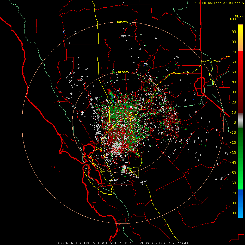Click the 50 NMI range ring label
This screenshot has width=245, height=245.
(x=122, y=72)
